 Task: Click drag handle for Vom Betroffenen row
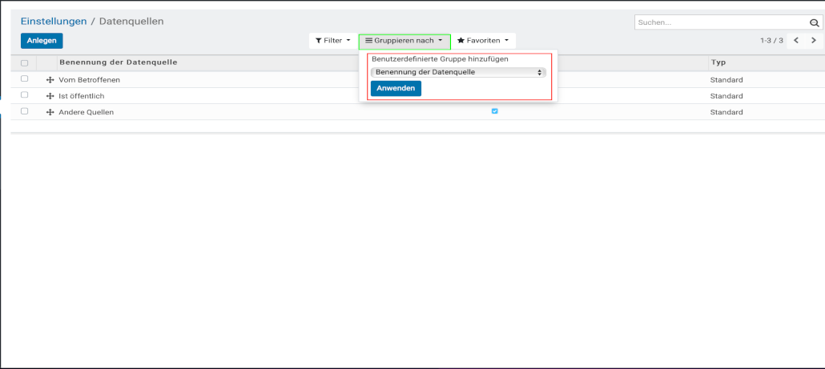pyautogui.click(x=50, y=80)
